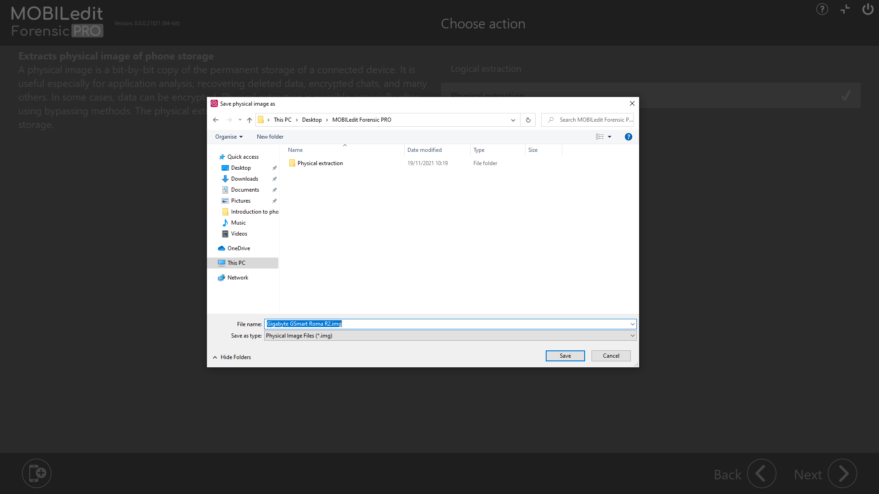Select Downloads in the navigation pane
The image size is (879, 494).
(244, 179)
